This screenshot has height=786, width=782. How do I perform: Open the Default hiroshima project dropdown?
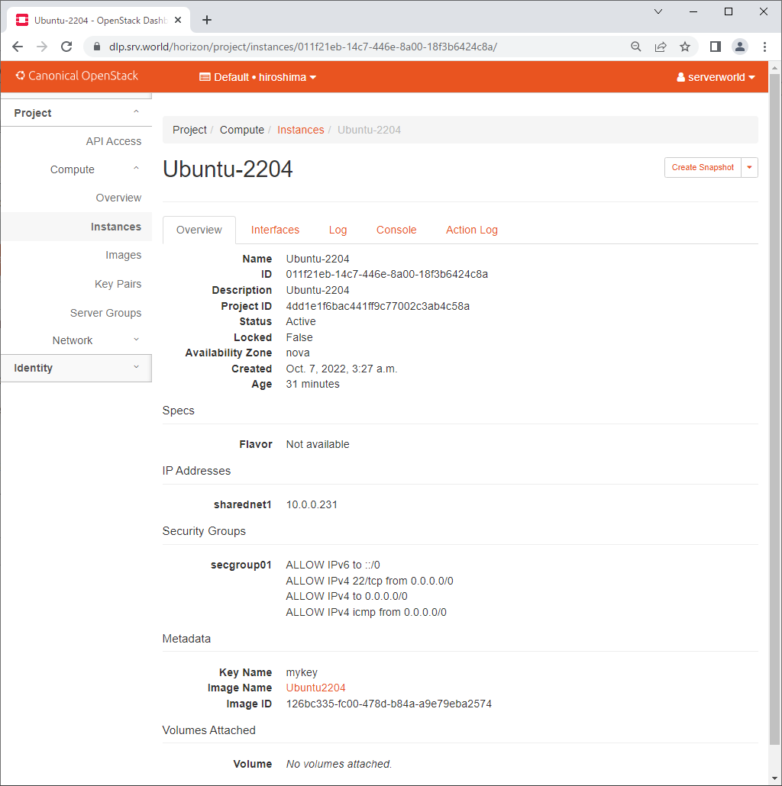click(x=258, y=77)
